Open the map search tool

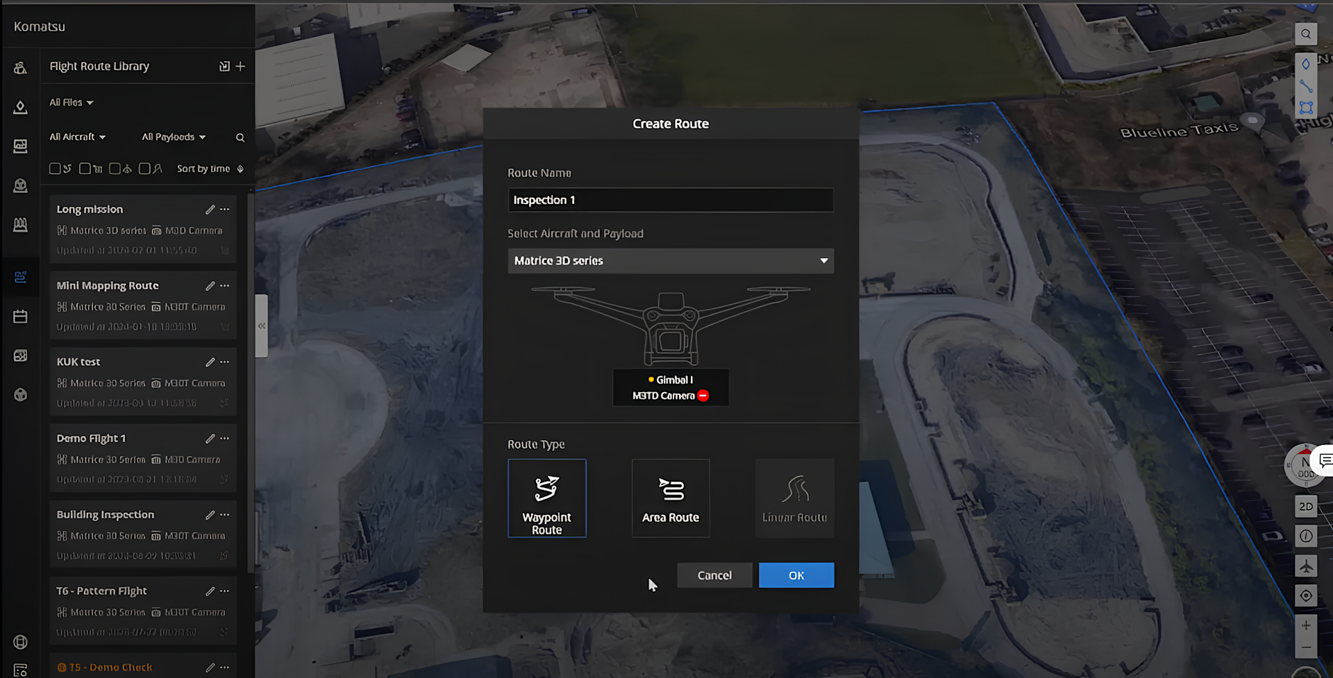pyautogui.click(x=1306, y=34)
